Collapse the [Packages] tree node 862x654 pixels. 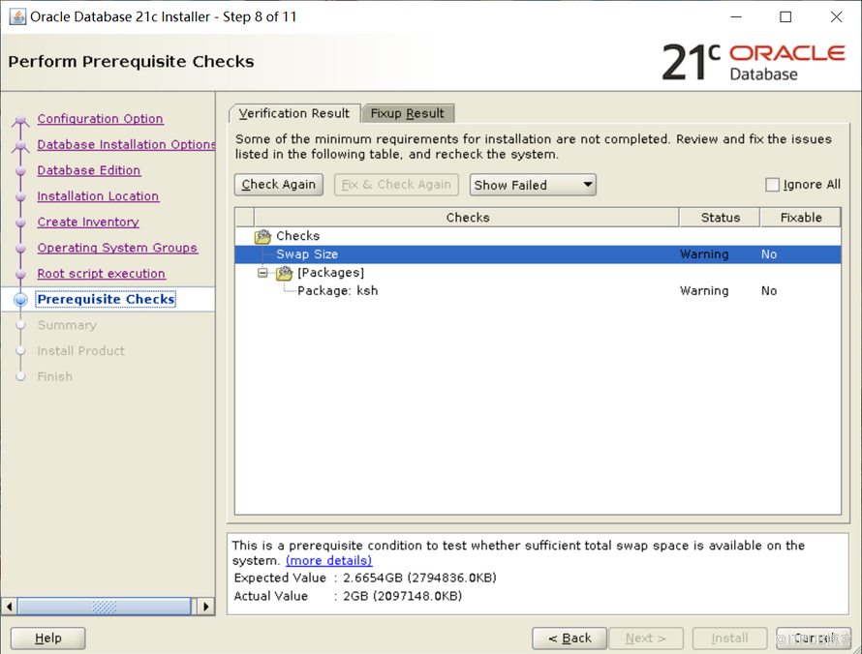tap(262, 273)
